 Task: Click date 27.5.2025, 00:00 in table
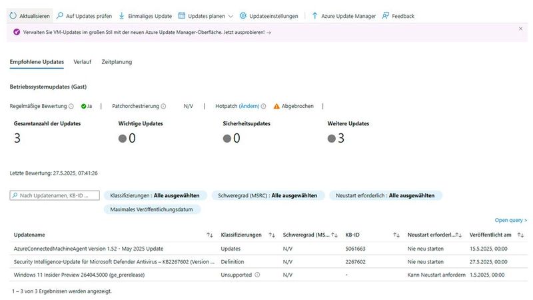tap(488, 262)
